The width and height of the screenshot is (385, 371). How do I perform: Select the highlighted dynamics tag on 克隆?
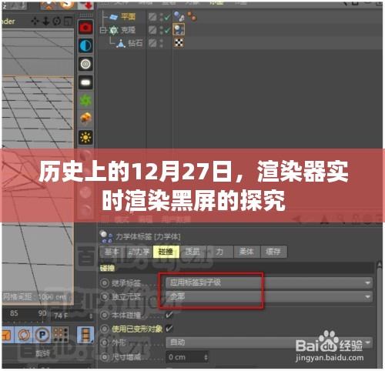point(179,29)
